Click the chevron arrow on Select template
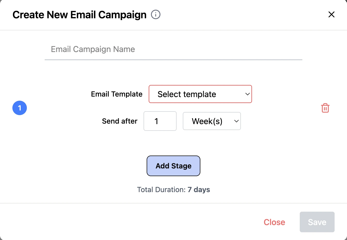The image size is (347, 240). coord(247,94)
